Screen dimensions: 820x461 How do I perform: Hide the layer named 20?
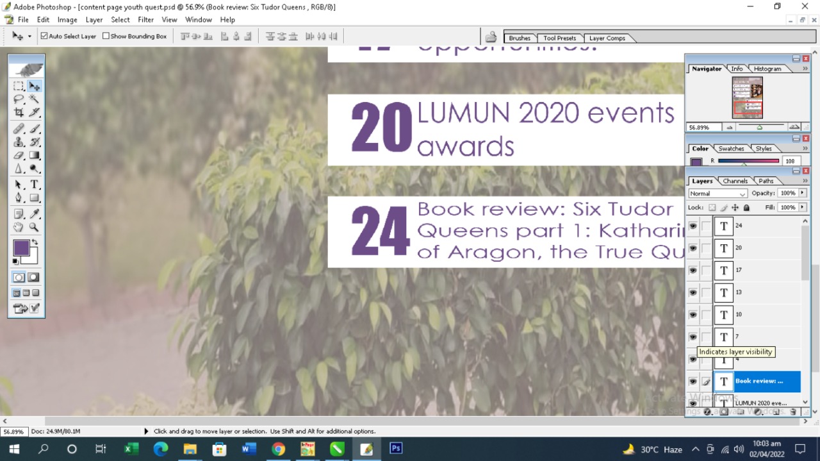pos(693,248)
